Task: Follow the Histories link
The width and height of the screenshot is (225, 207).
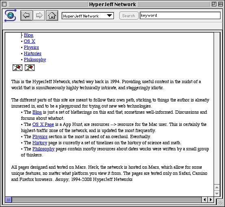Action: pos(33,53)
